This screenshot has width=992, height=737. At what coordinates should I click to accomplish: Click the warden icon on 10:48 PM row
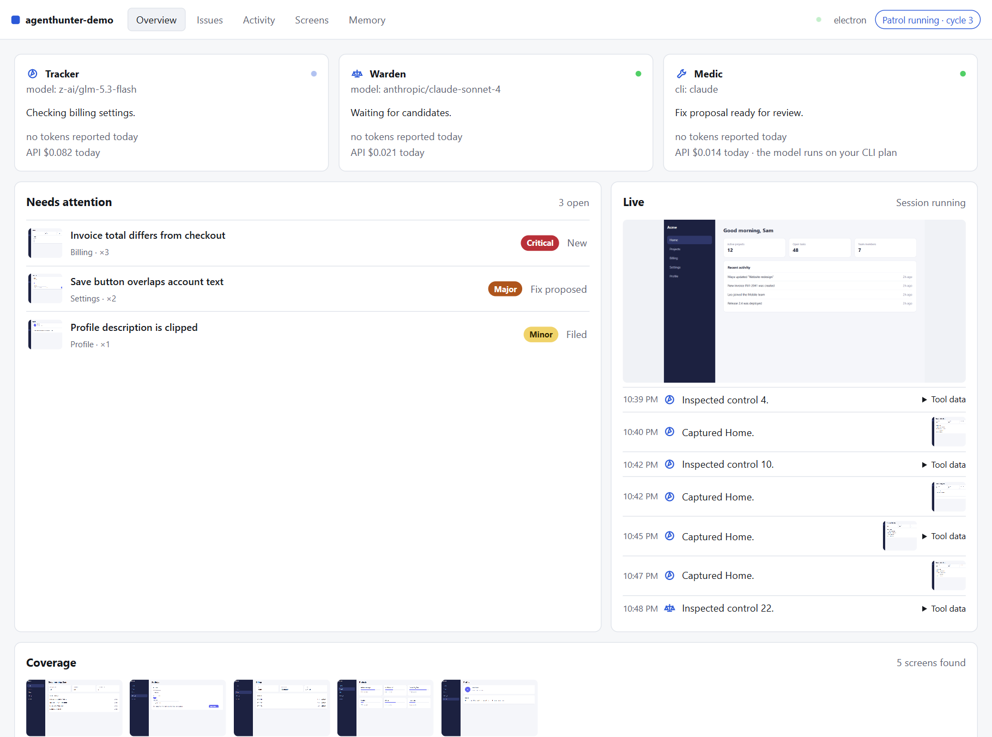670,608
